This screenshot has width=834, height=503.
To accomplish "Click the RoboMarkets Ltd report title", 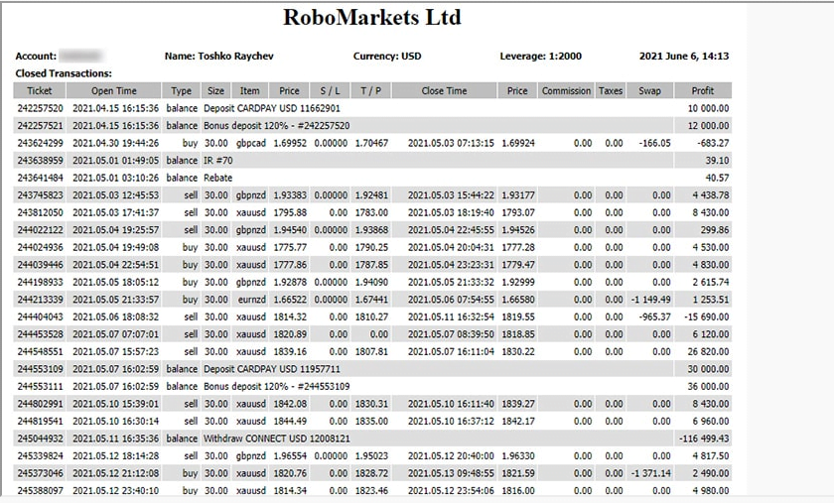I will (x=372, y=18).
